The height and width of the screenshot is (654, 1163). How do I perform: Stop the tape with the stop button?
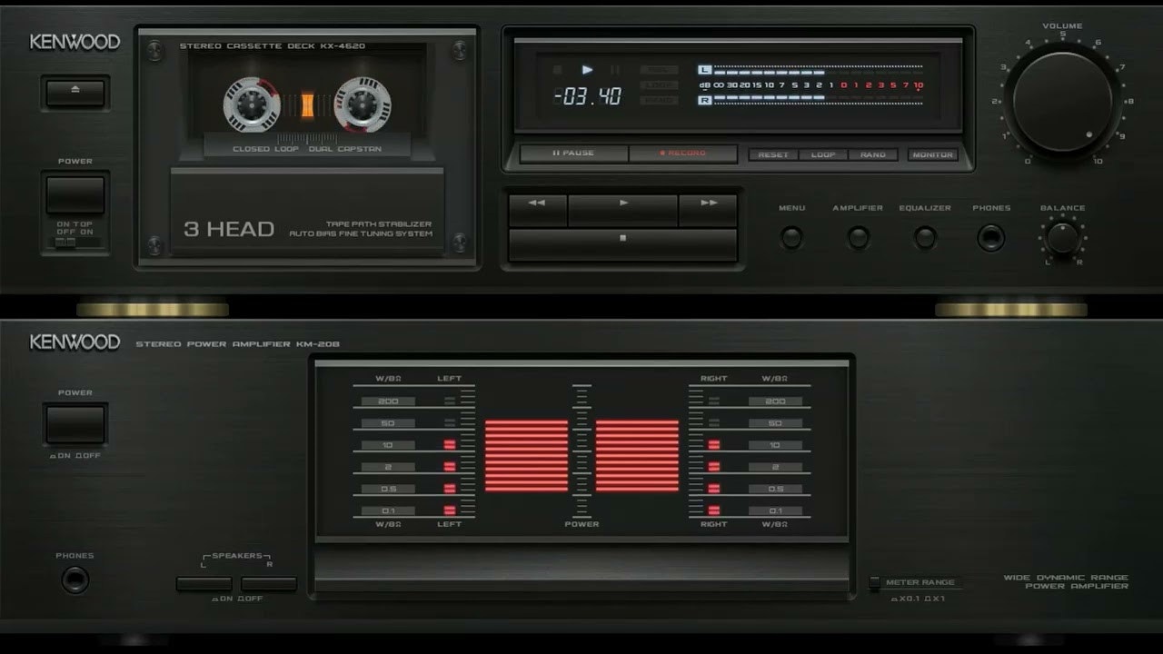coord(622,244)
